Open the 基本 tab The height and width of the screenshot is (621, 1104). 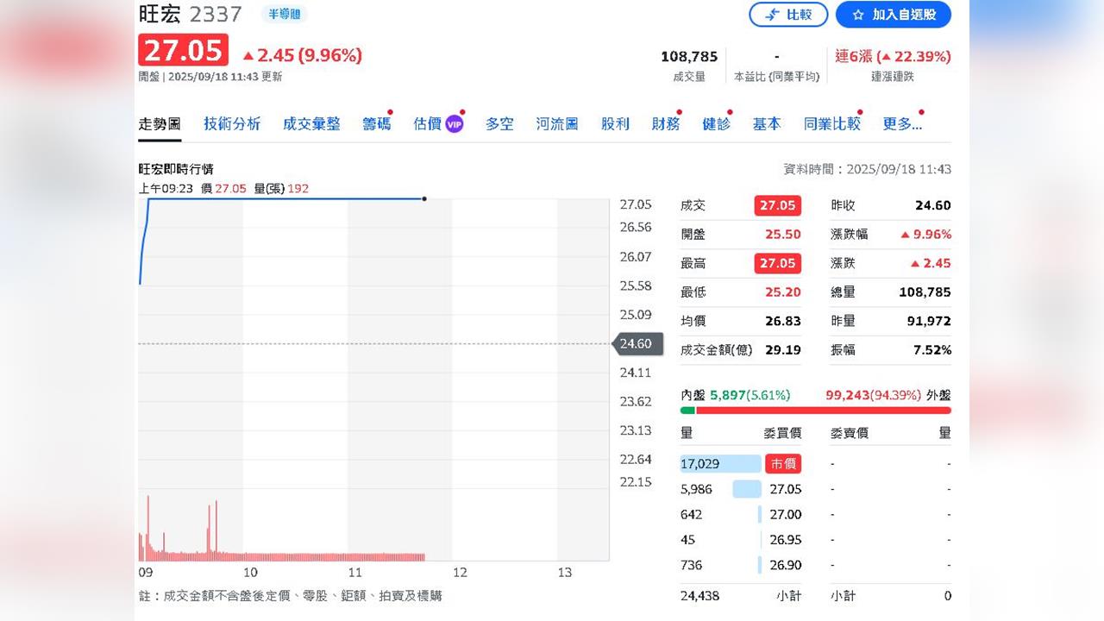click(767, 123)
